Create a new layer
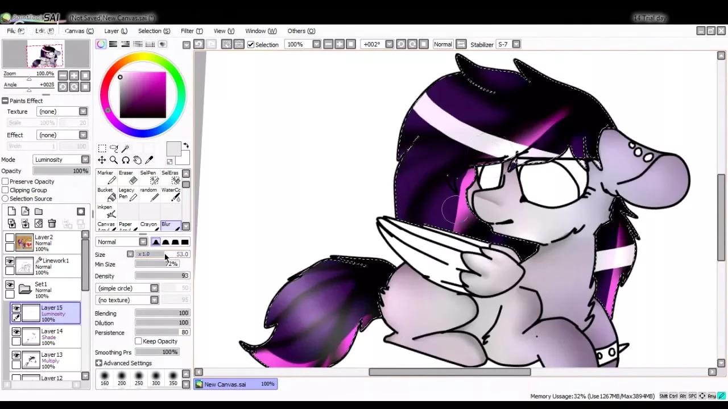The height and width of the screenshot is (409, 728). pos(12,211)
